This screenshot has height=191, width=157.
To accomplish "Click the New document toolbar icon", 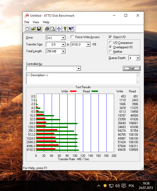I will (27, 29).
